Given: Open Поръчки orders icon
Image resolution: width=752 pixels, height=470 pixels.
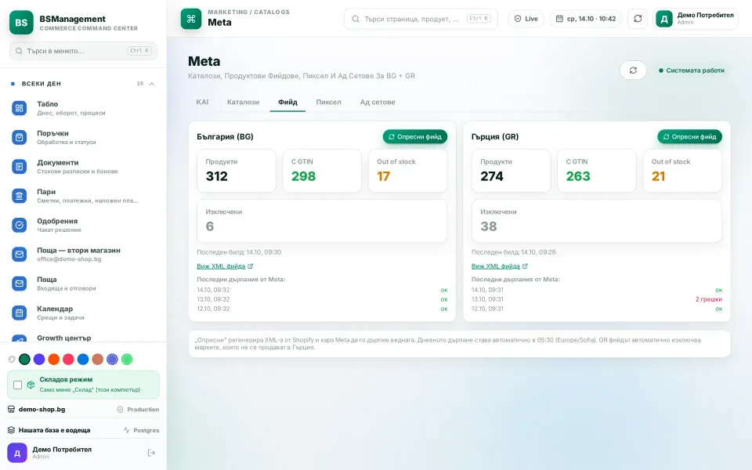Looking at the screenshot, I should pyautogui.click(x=19, y=137).
